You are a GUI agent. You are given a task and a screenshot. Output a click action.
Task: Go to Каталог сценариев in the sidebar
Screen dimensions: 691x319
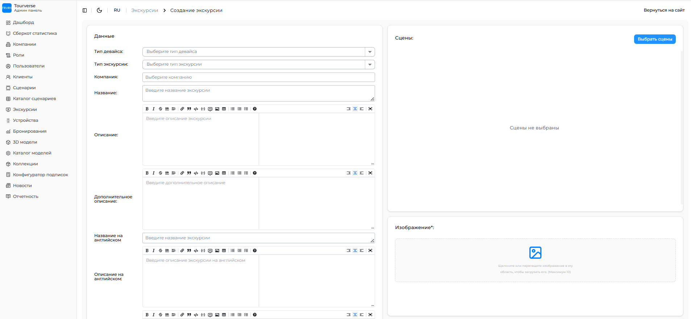click(x=34, y=99)
